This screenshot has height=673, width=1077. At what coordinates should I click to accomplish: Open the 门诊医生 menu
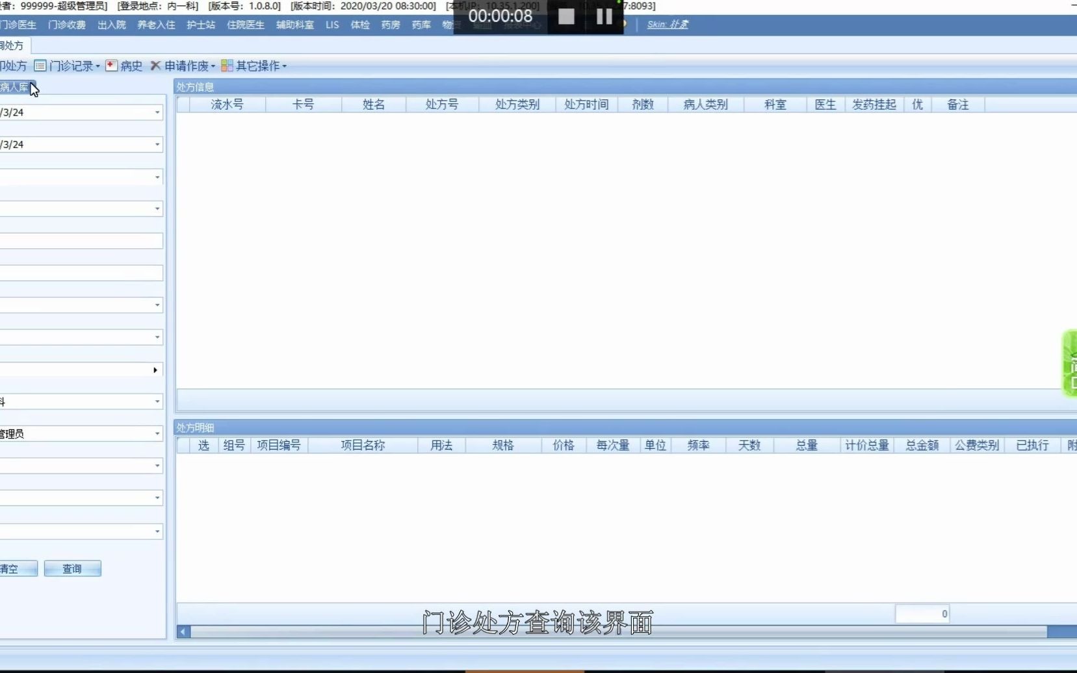click(18, 25)
